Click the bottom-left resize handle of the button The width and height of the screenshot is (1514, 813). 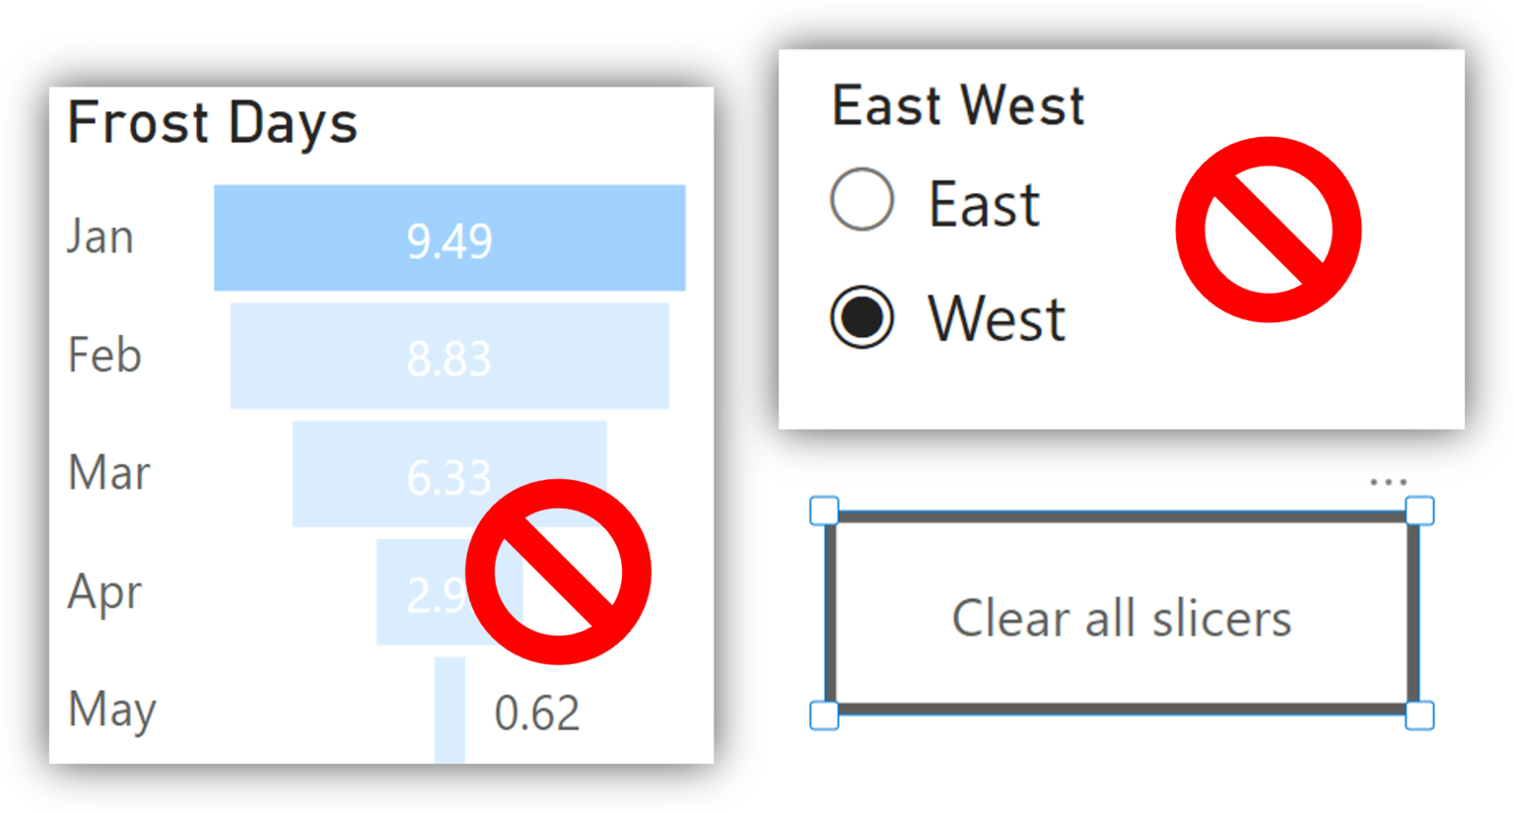824,715
